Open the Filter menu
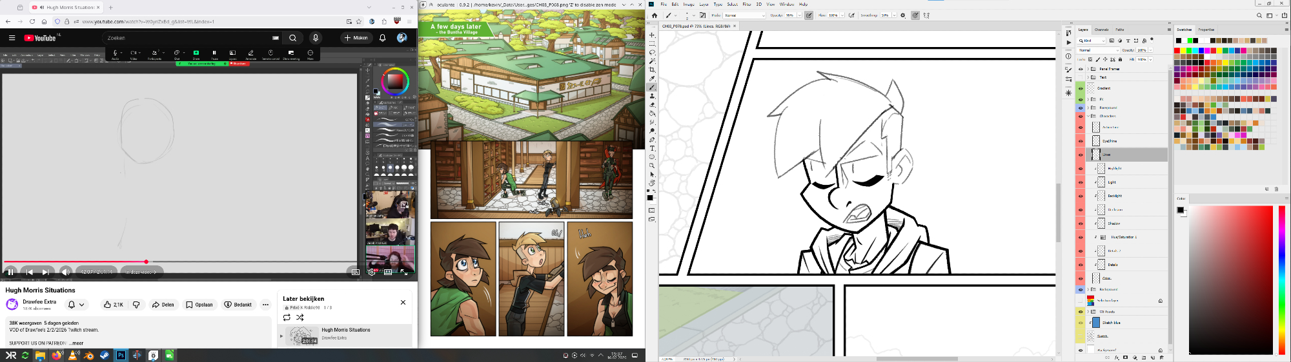The height and width of the screenshot is (362, 1291). click(746, 5)
